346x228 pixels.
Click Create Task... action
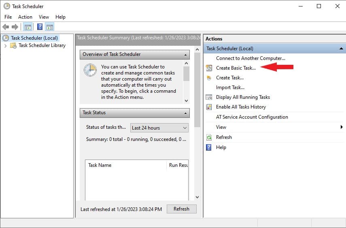(230, 78)
